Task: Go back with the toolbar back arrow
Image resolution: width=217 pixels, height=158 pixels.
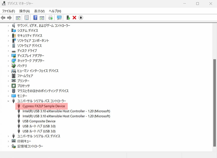Action: tap(3, 18)
